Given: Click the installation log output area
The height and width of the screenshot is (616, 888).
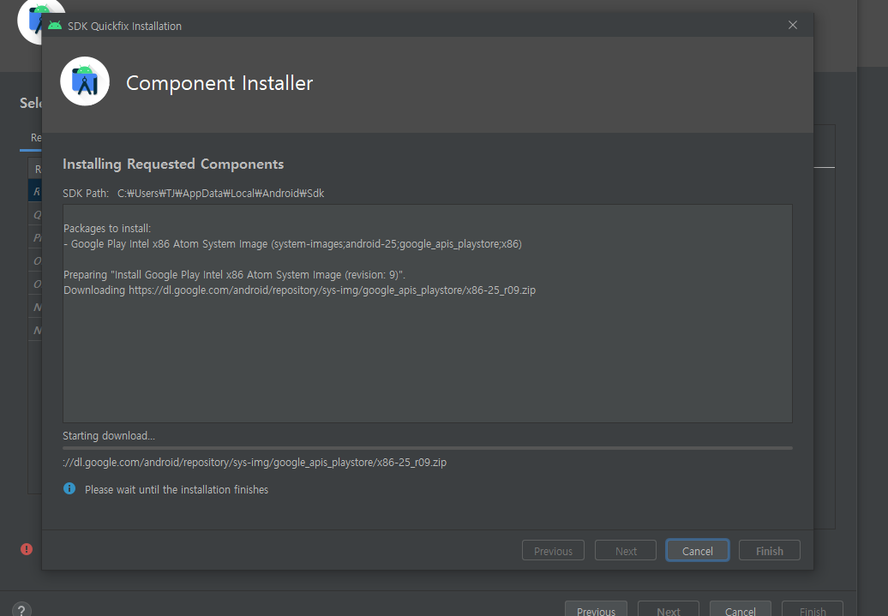Looking at the screenshot, I should 428,313.
